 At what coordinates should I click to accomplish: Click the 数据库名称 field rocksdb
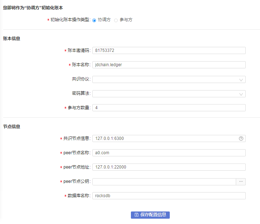[x=169, y=196]
